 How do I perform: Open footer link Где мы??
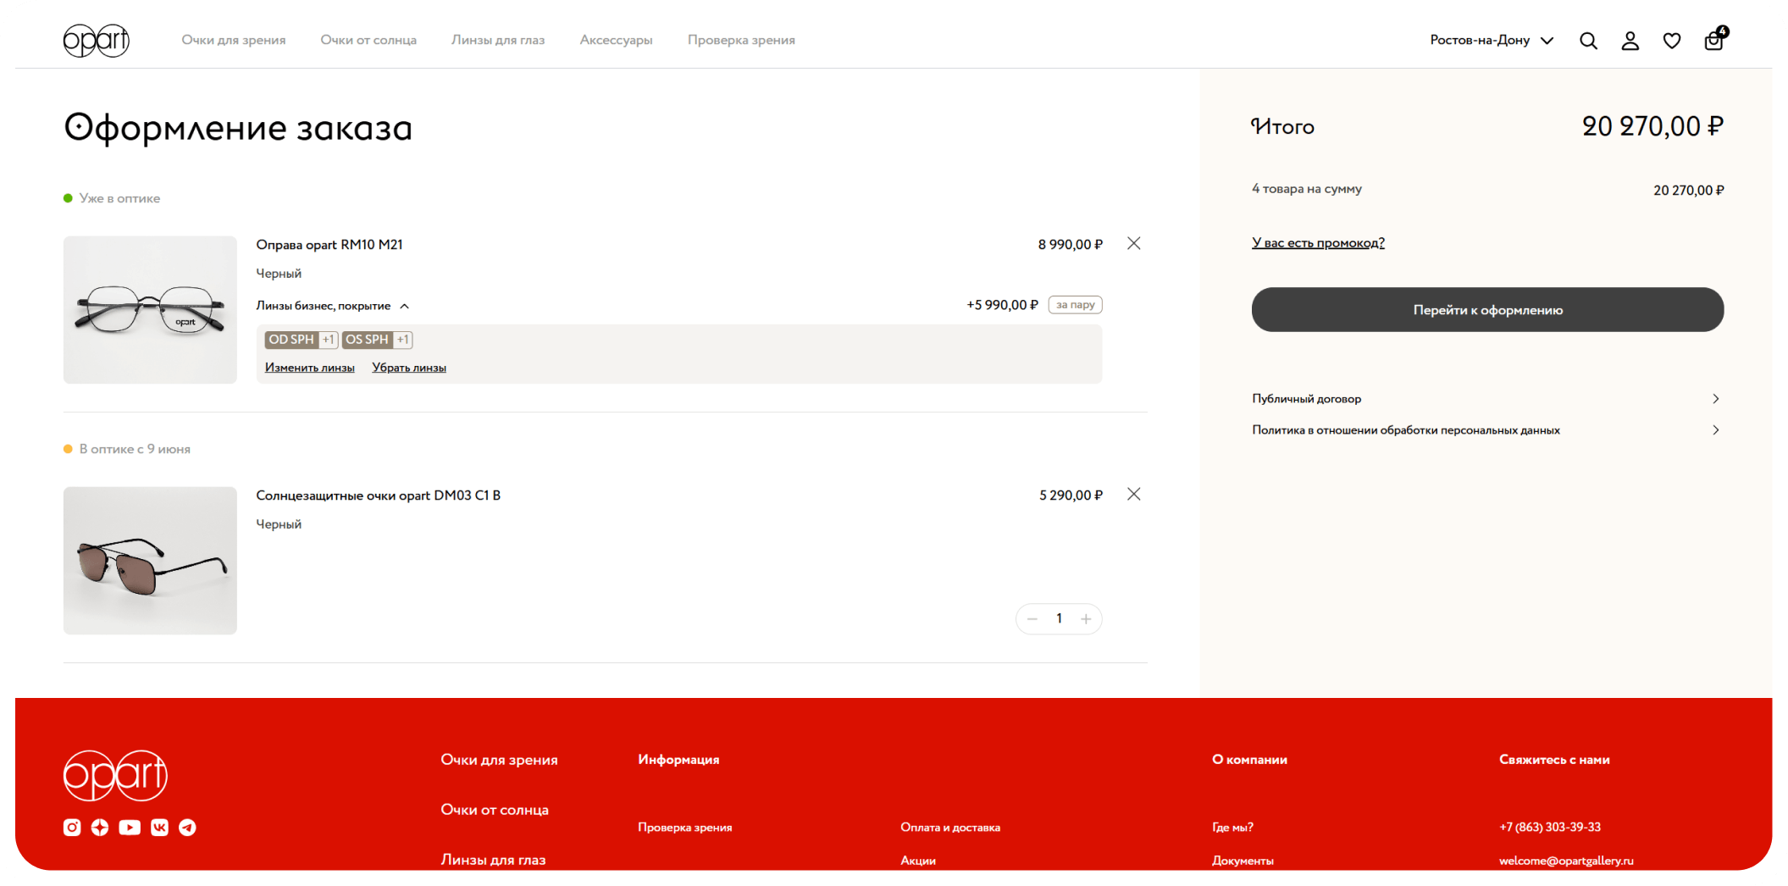click(1232, 828)
